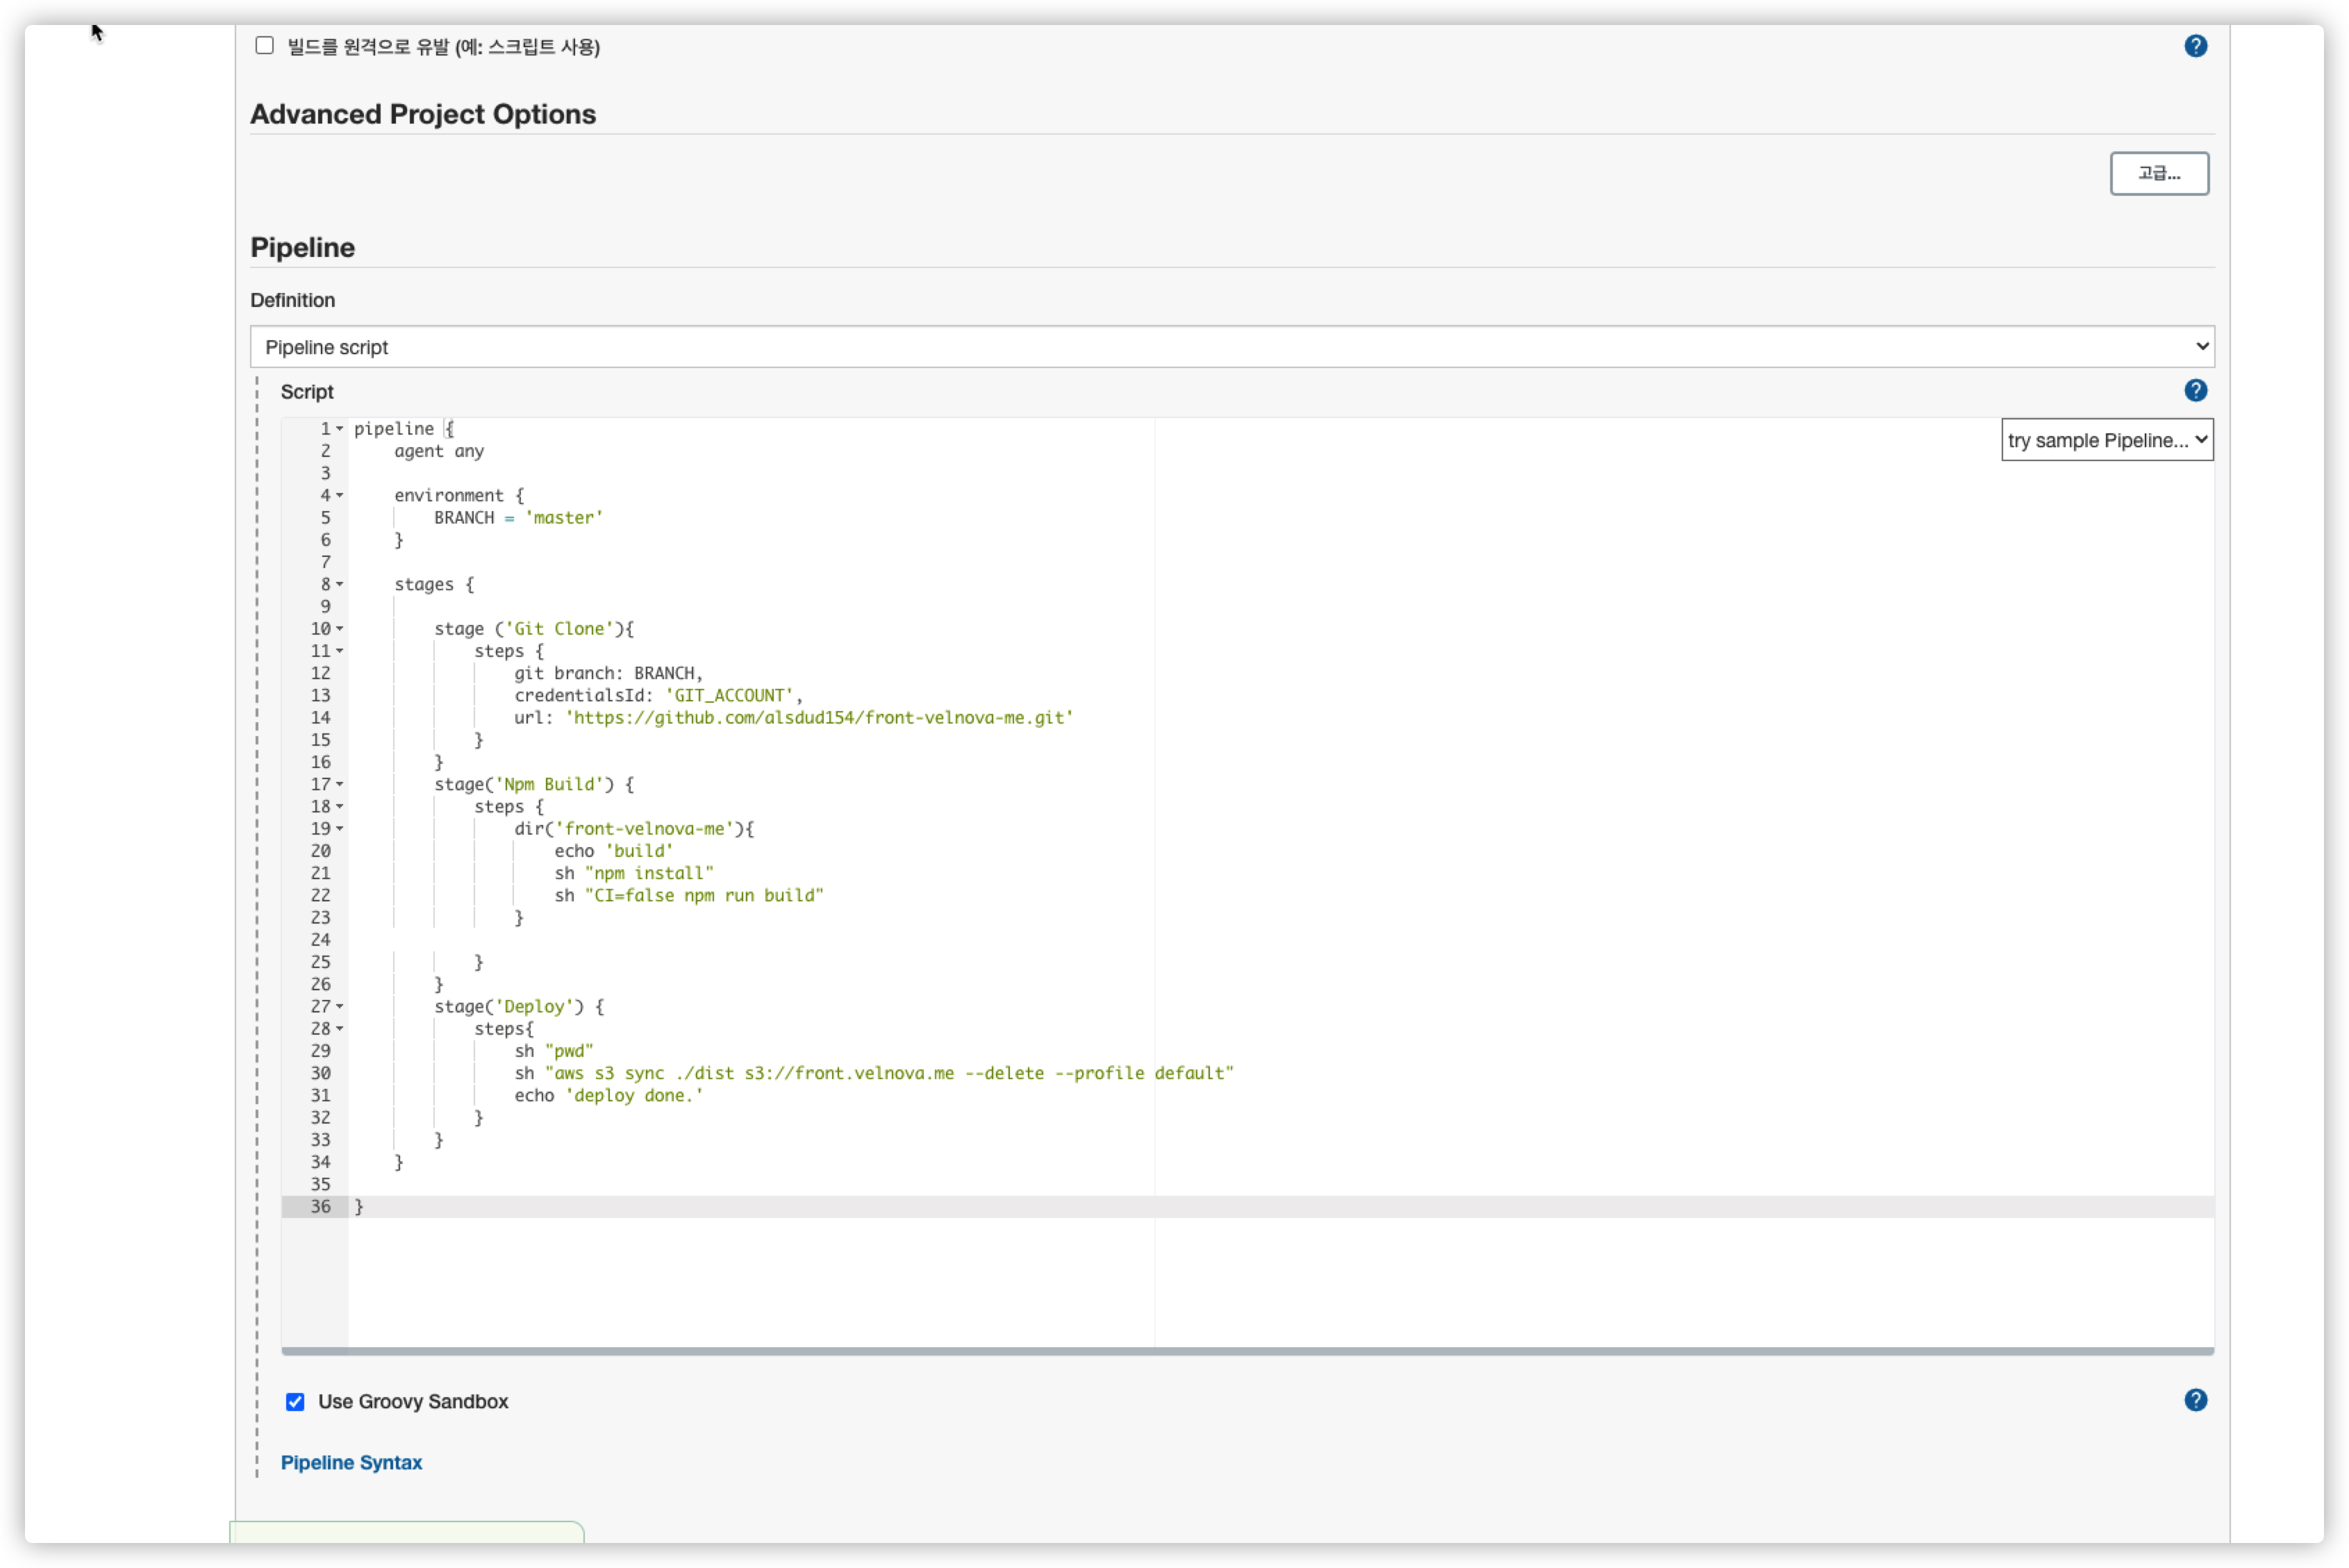Open help icon for Script section
The width and height of the screenshot is (2349, 1568).
[x=2195, y=391]
